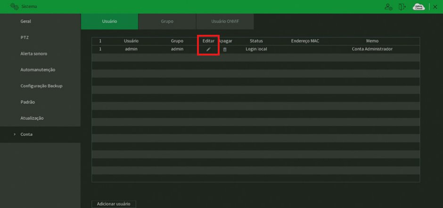Open the Atualização section
Viewport: 443px width, 208px height.
tap(32, 118)
